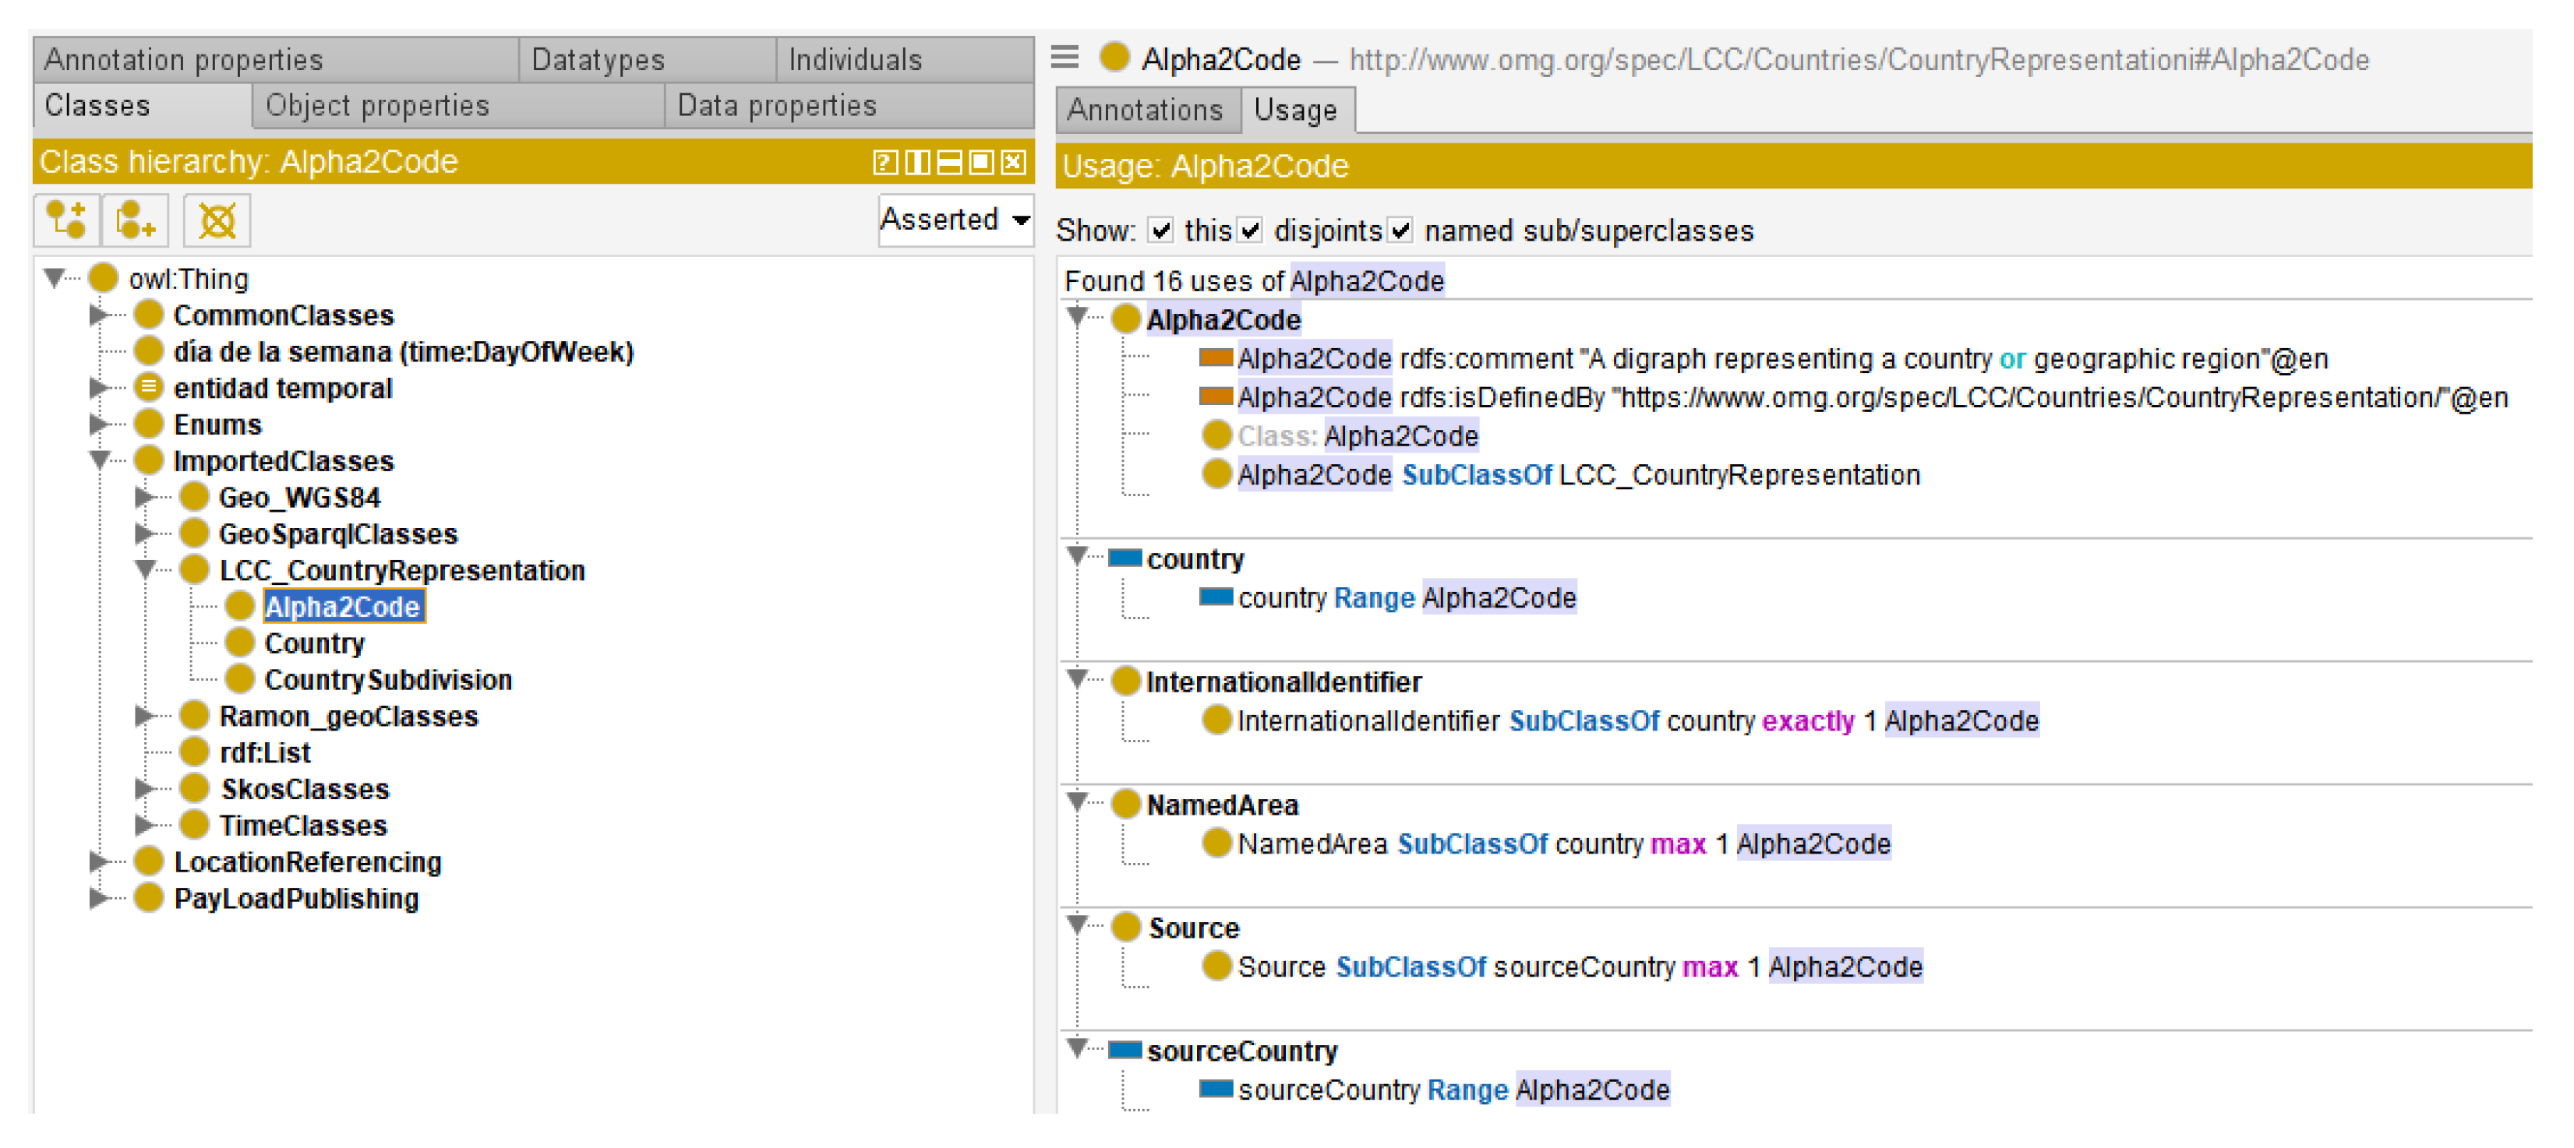Toggle the disjoints checkbox
This screenshot has width=2574, height=1148.
click(x=1250, y=231)
